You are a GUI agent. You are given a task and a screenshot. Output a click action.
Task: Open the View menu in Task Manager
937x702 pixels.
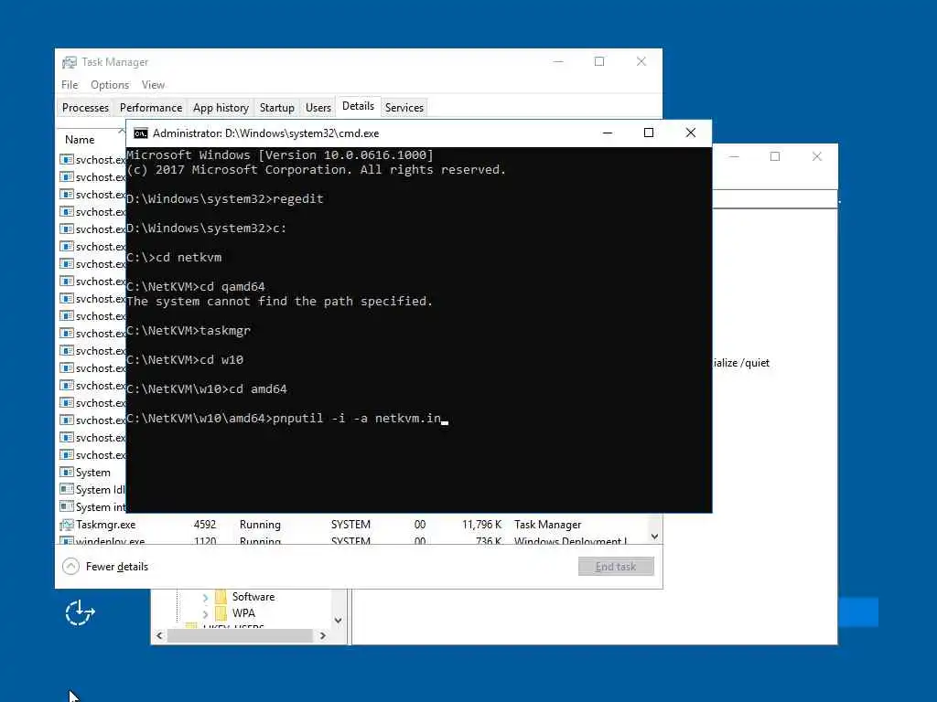(x=153, y=85)
